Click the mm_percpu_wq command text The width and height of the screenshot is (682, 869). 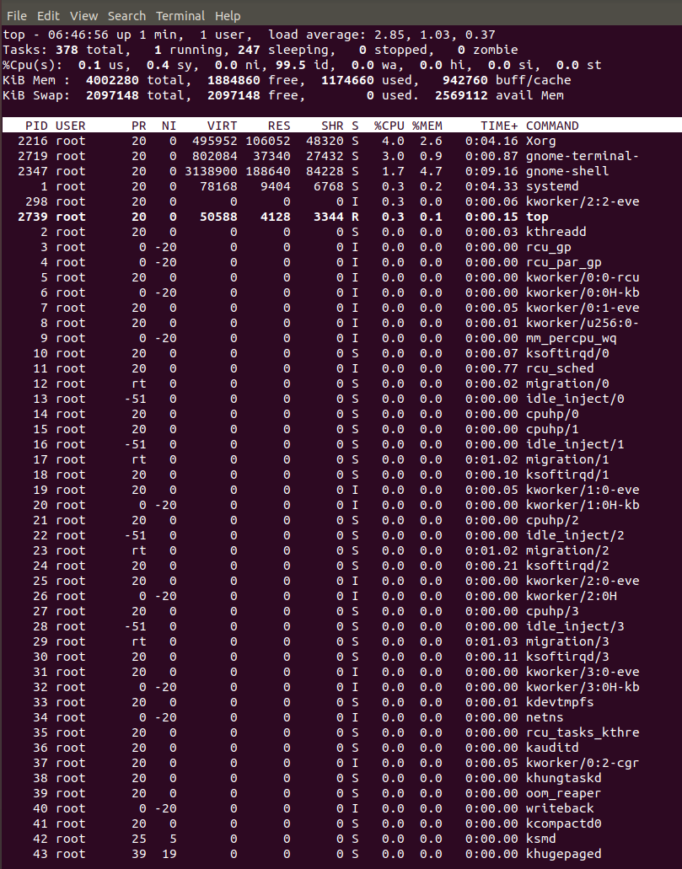[x=571, y=338]
